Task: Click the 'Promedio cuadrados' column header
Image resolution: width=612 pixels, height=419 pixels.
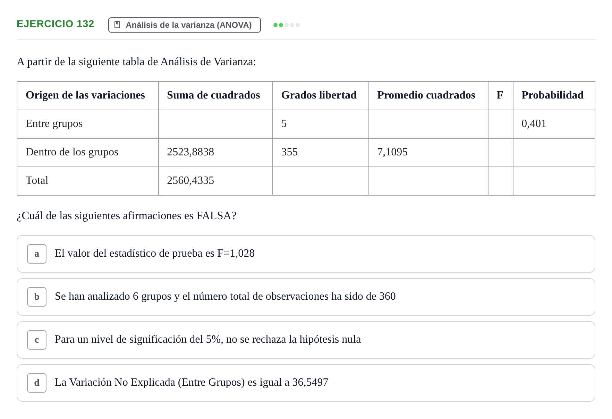Action: click(x=426, y=95)
